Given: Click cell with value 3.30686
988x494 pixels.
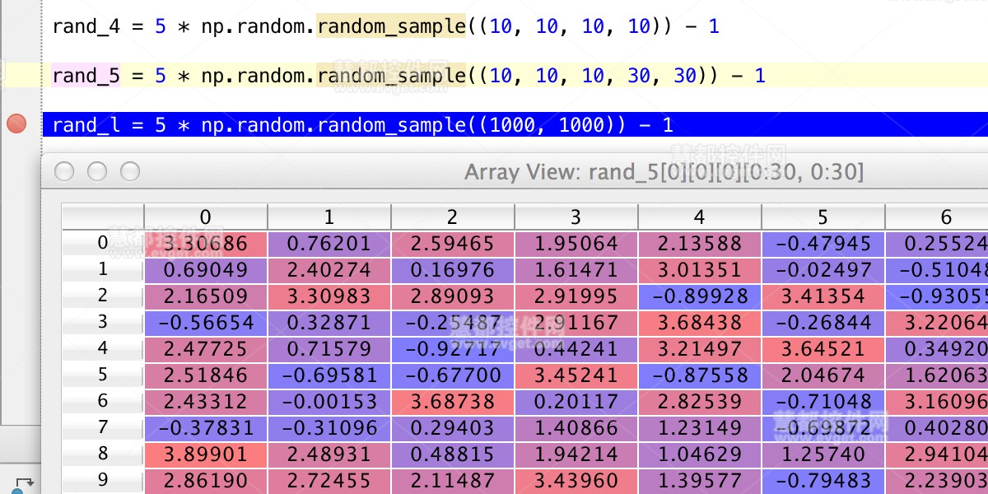Looking at the screenshot, I should click(206, 244).
